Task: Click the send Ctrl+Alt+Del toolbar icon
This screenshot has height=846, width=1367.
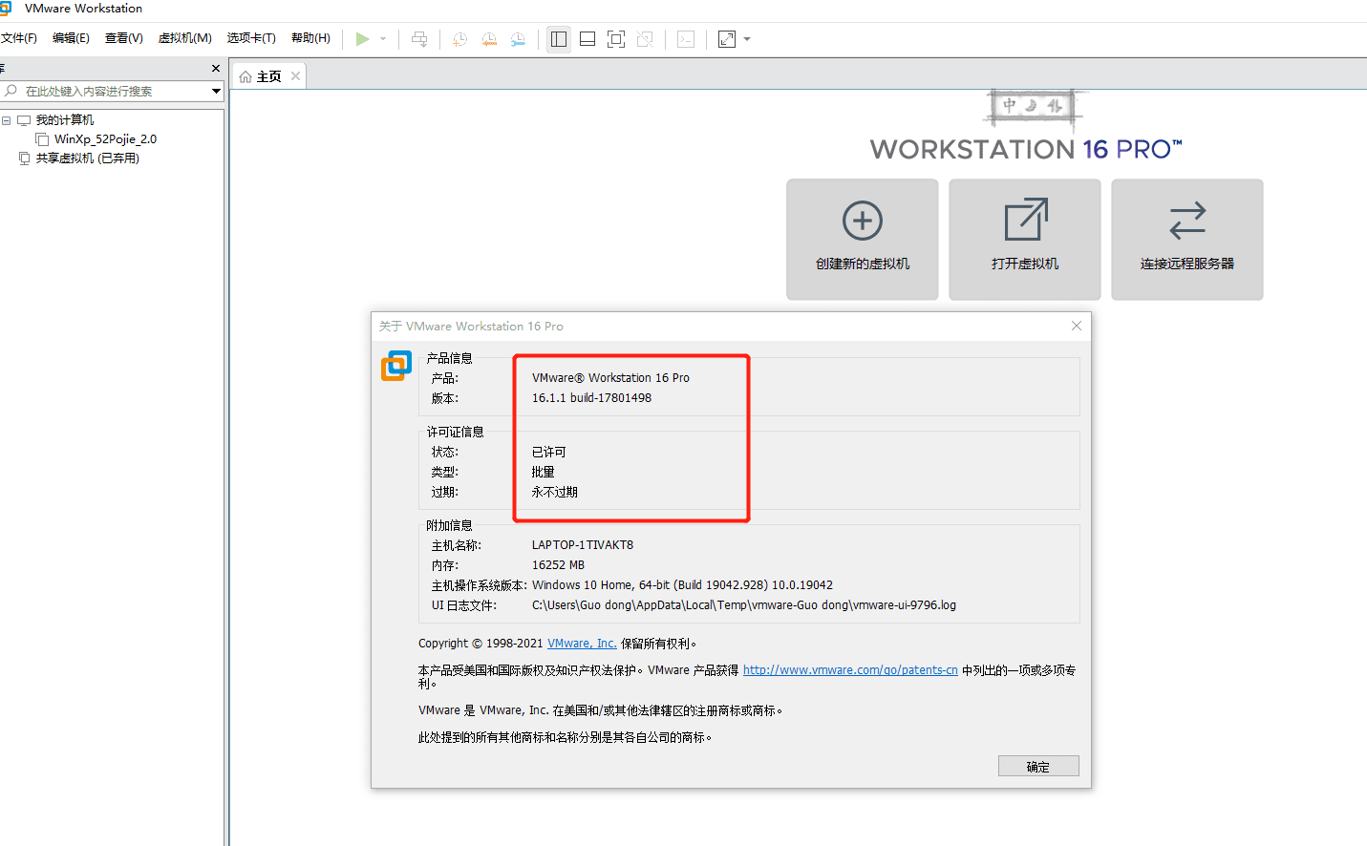Action: [x=419, y=39]
